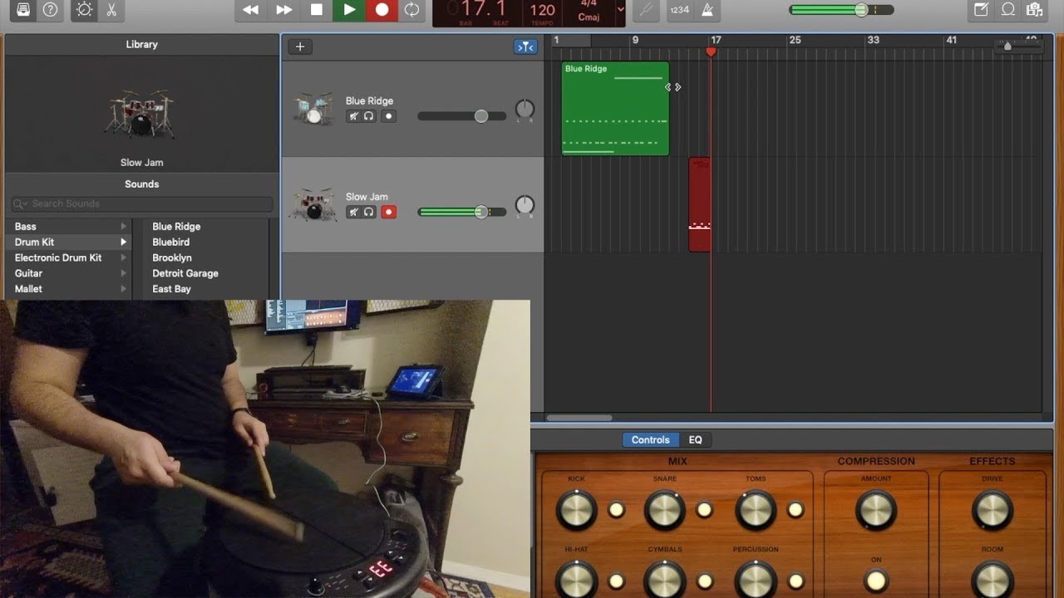Switch to the Controls tab
Image resolution: width=1064 pixels, height=598 pixels.
650,440
